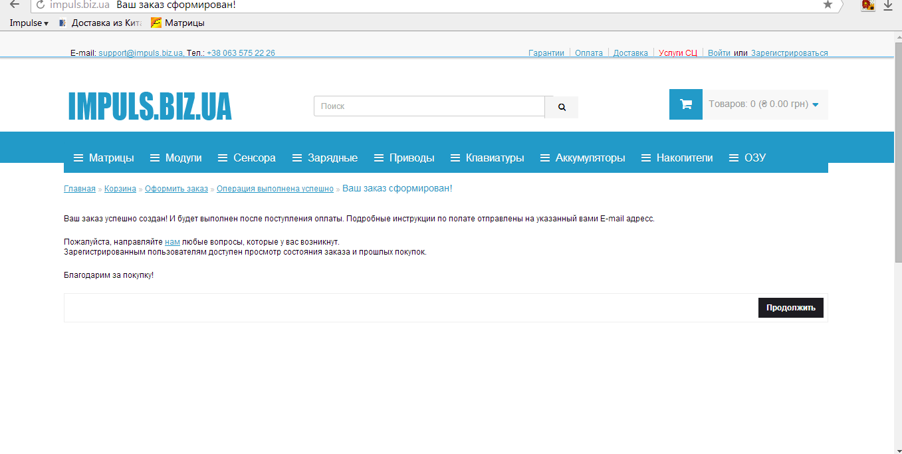Reload page with the refresh icon
This screenshot has width=902, height=454.
tap(41, 5)
